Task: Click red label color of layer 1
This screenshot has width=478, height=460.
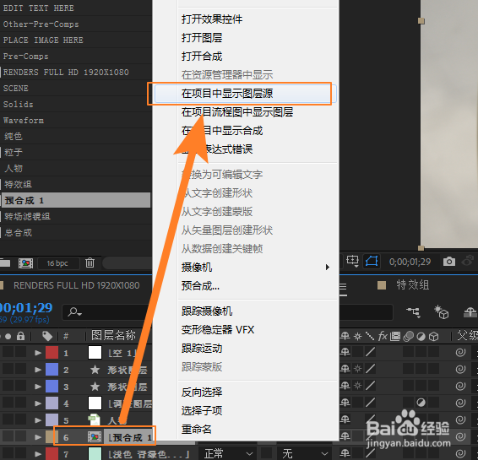Action: click(x=52, y=353)
